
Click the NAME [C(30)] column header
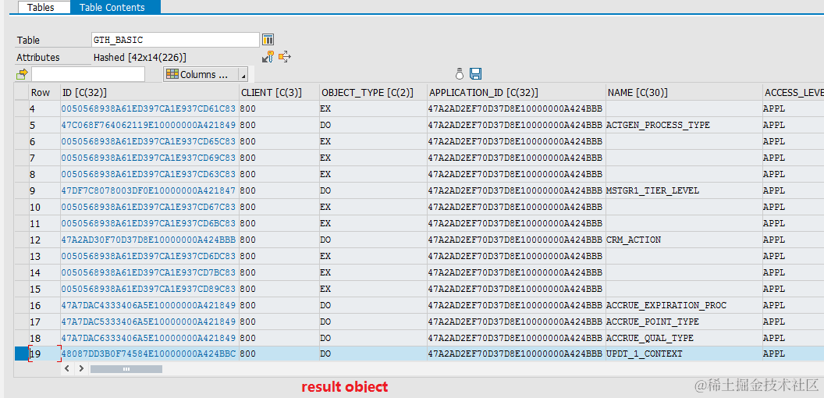684,93
